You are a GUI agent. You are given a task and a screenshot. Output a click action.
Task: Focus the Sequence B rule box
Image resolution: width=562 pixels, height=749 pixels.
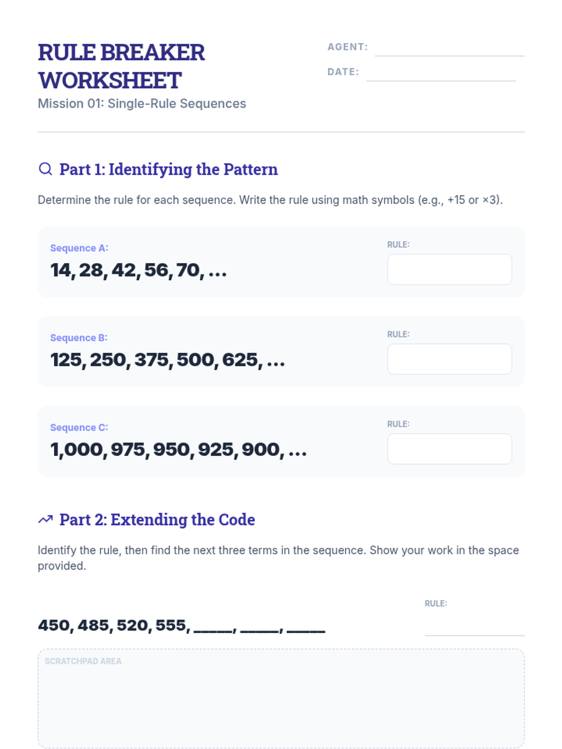point(449,359)
